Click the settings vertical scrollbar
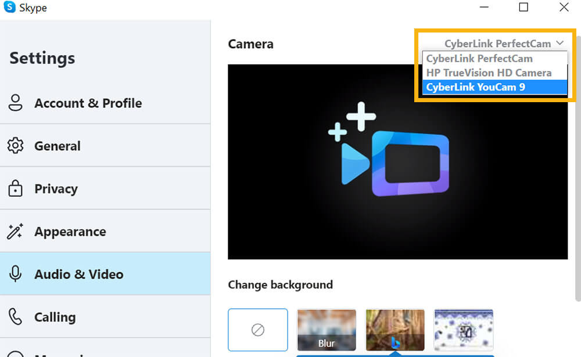 (578, 168)
